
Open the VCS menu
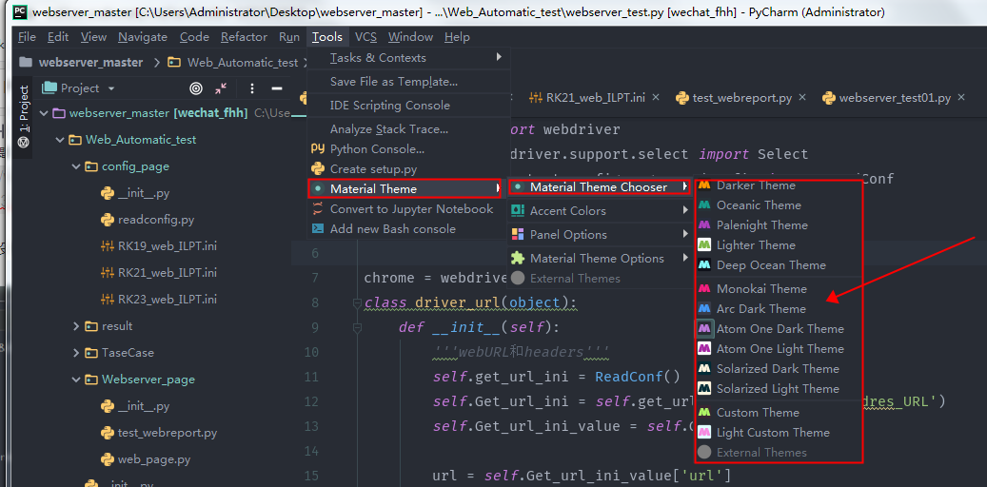pyautogui.click(x=365, y=37)
